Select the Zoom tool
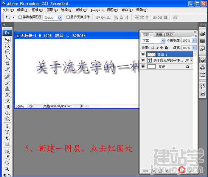Viewport: 208px width, 177px height. [7, 169]
